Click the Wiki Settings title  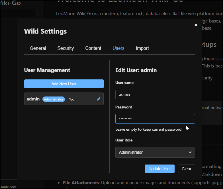point(45,31)
